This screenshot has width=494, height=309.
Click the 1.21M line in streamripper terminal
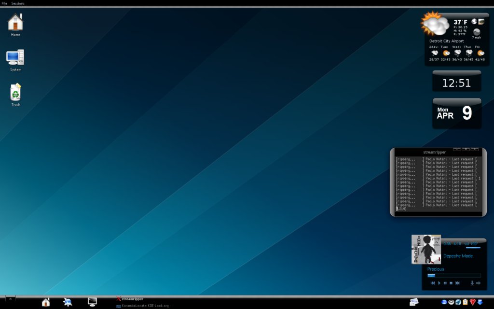(401, 209)
